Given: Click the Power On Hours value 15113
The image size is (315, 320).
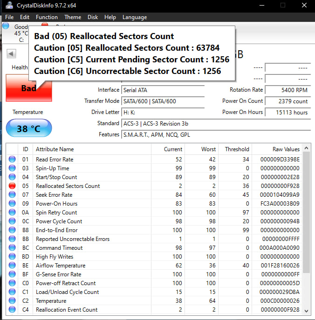Looking at the screenshot, I should point(288,112).
